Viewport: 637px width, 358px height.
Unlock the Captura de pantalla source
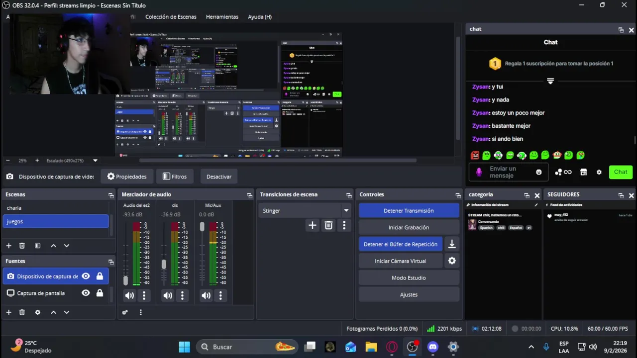pos(100,293)
